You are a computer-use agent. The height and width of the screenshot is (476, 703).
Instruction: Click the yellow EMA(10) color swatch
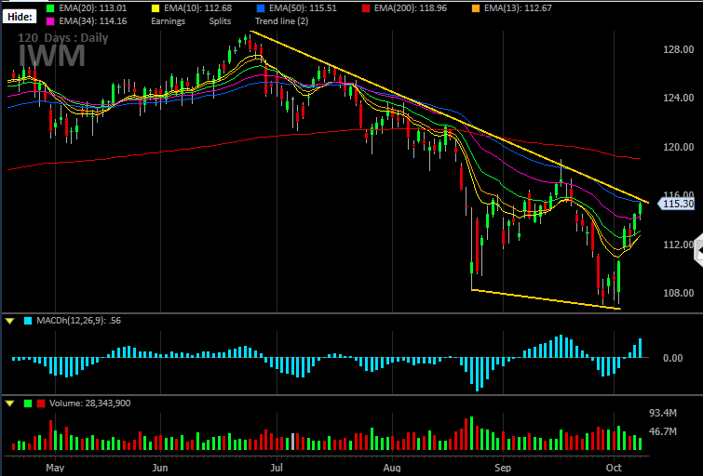pos(155,8)
